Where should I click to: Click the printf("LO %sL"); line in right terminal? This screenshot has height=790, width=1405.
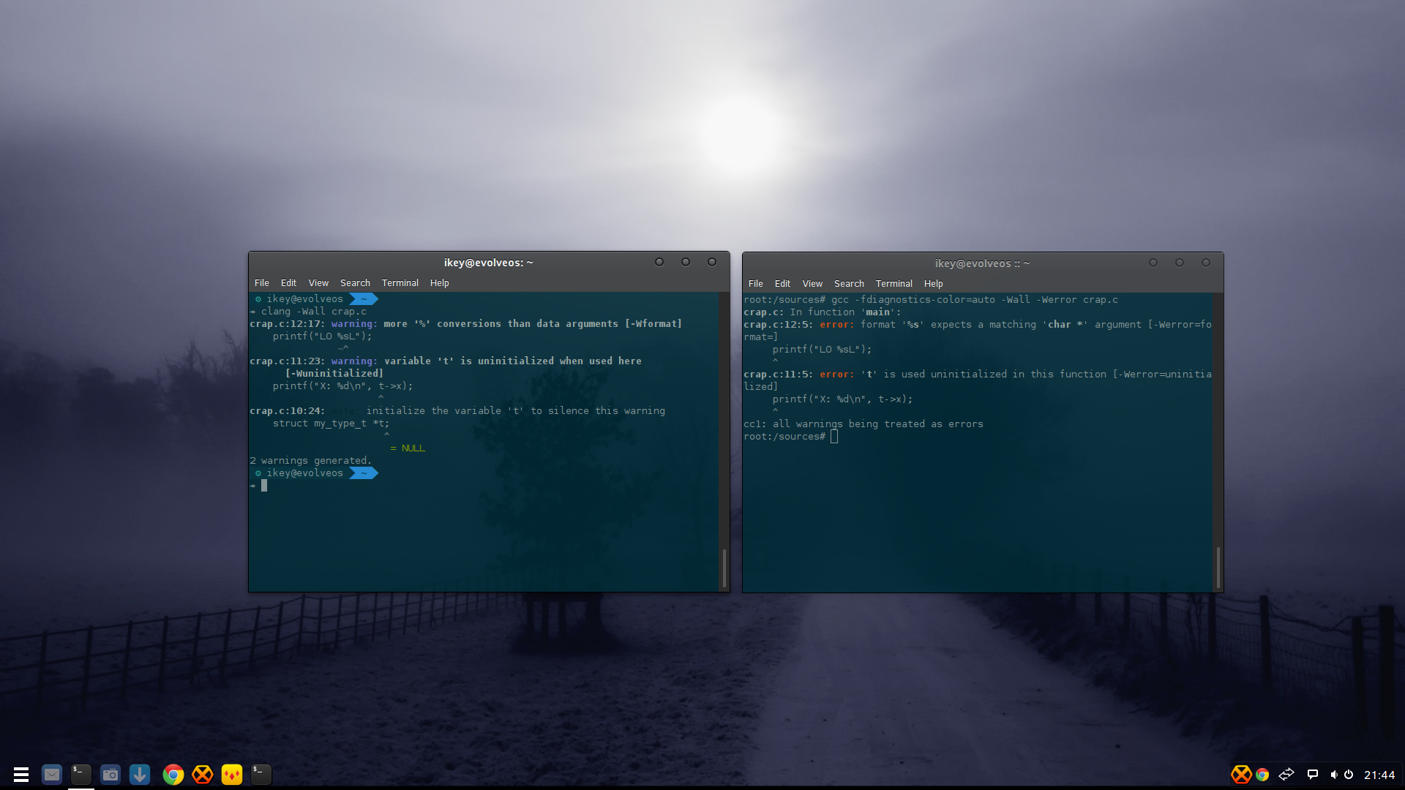pos(823,350)
